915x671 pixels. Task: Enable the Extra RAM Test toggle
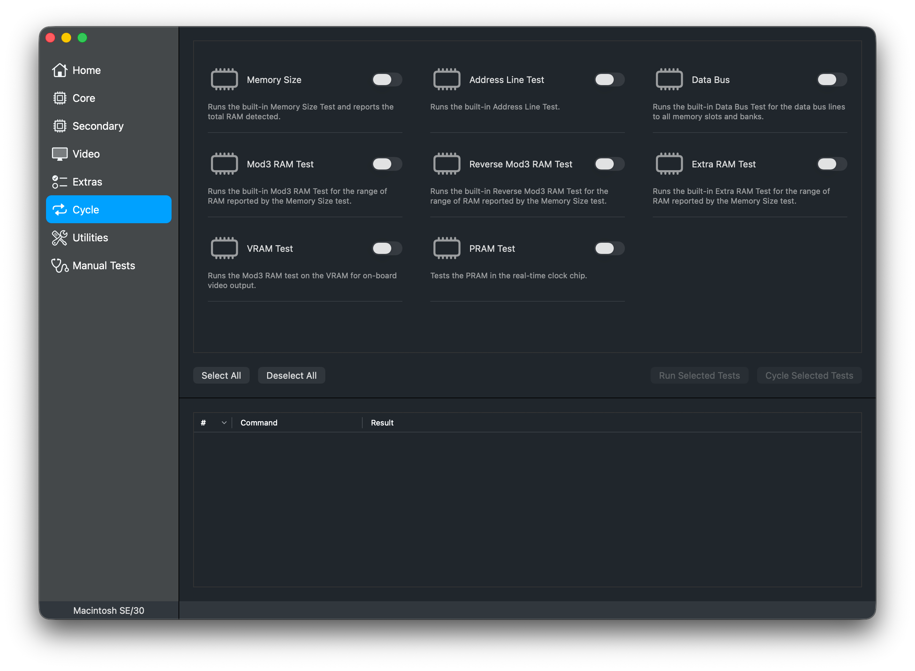coord(831,164)
